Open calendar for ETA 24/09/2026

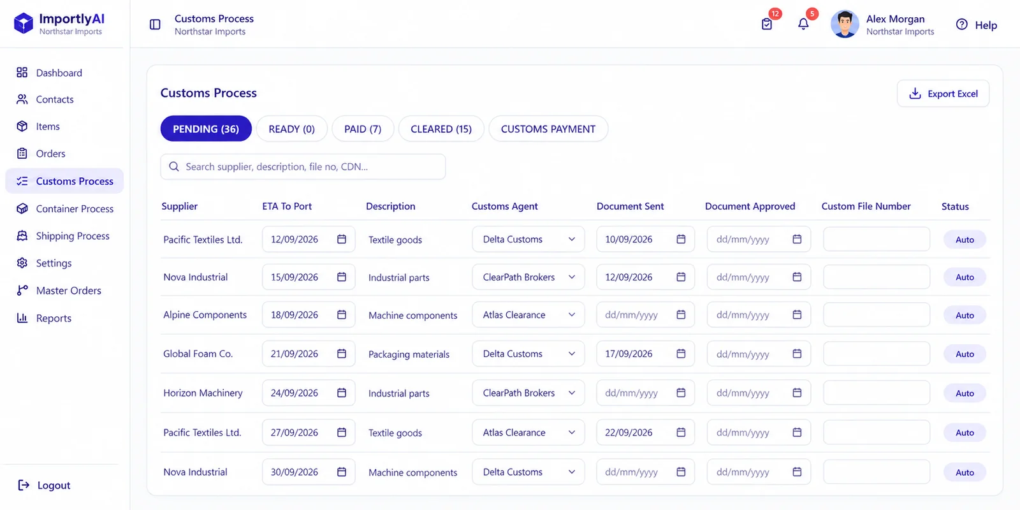342,393
